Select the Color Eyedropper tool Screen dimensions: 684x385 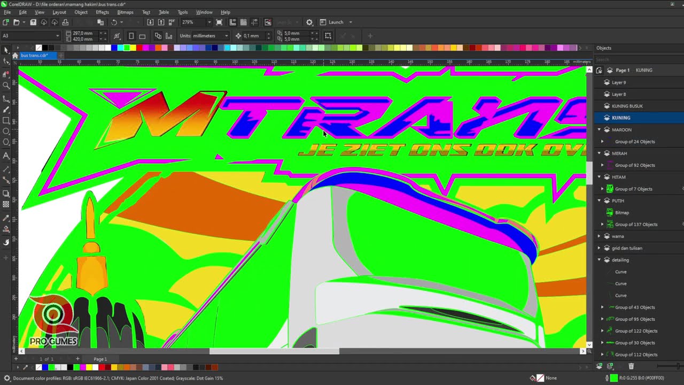coord(6,218)
